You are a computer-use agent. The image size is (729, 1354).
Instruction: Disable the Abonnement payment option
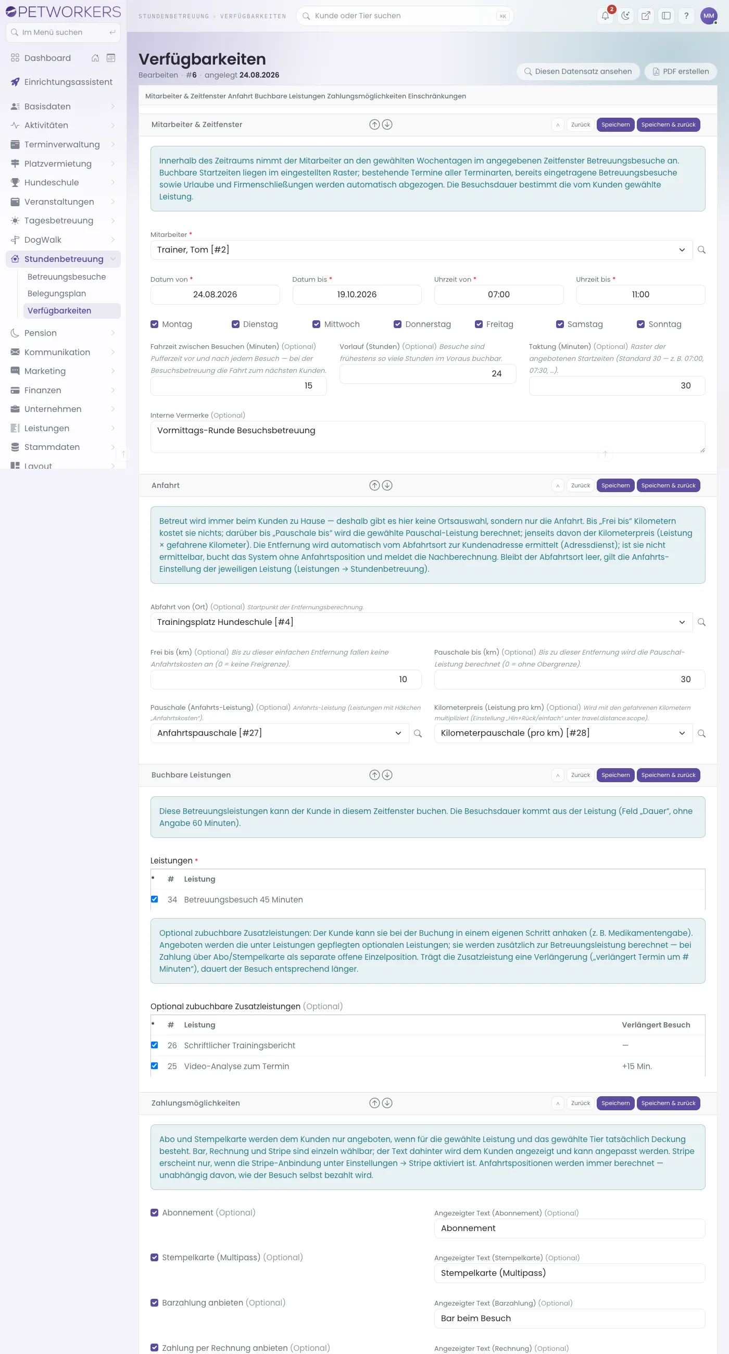point(155,1212)
